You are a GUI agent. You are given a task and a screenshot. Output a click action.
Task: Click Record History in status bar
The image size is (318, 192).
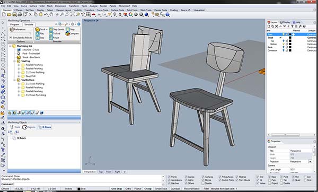tap(192, 189)
